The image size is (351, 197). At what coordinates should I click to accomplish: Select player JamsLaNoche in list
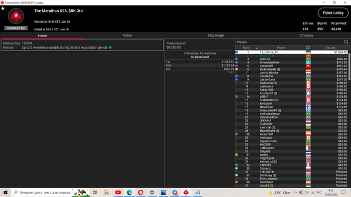click(291, 72)
